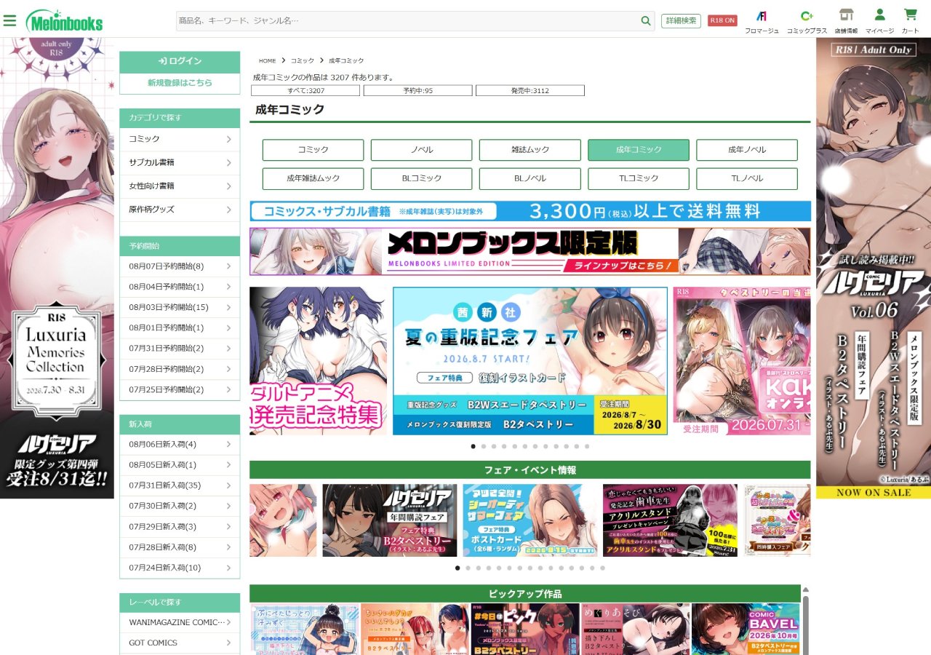This screenshot has width=931, height=655.
Task: Expand the 女性向け書籍 sidebar category
Action: [180, 186]
